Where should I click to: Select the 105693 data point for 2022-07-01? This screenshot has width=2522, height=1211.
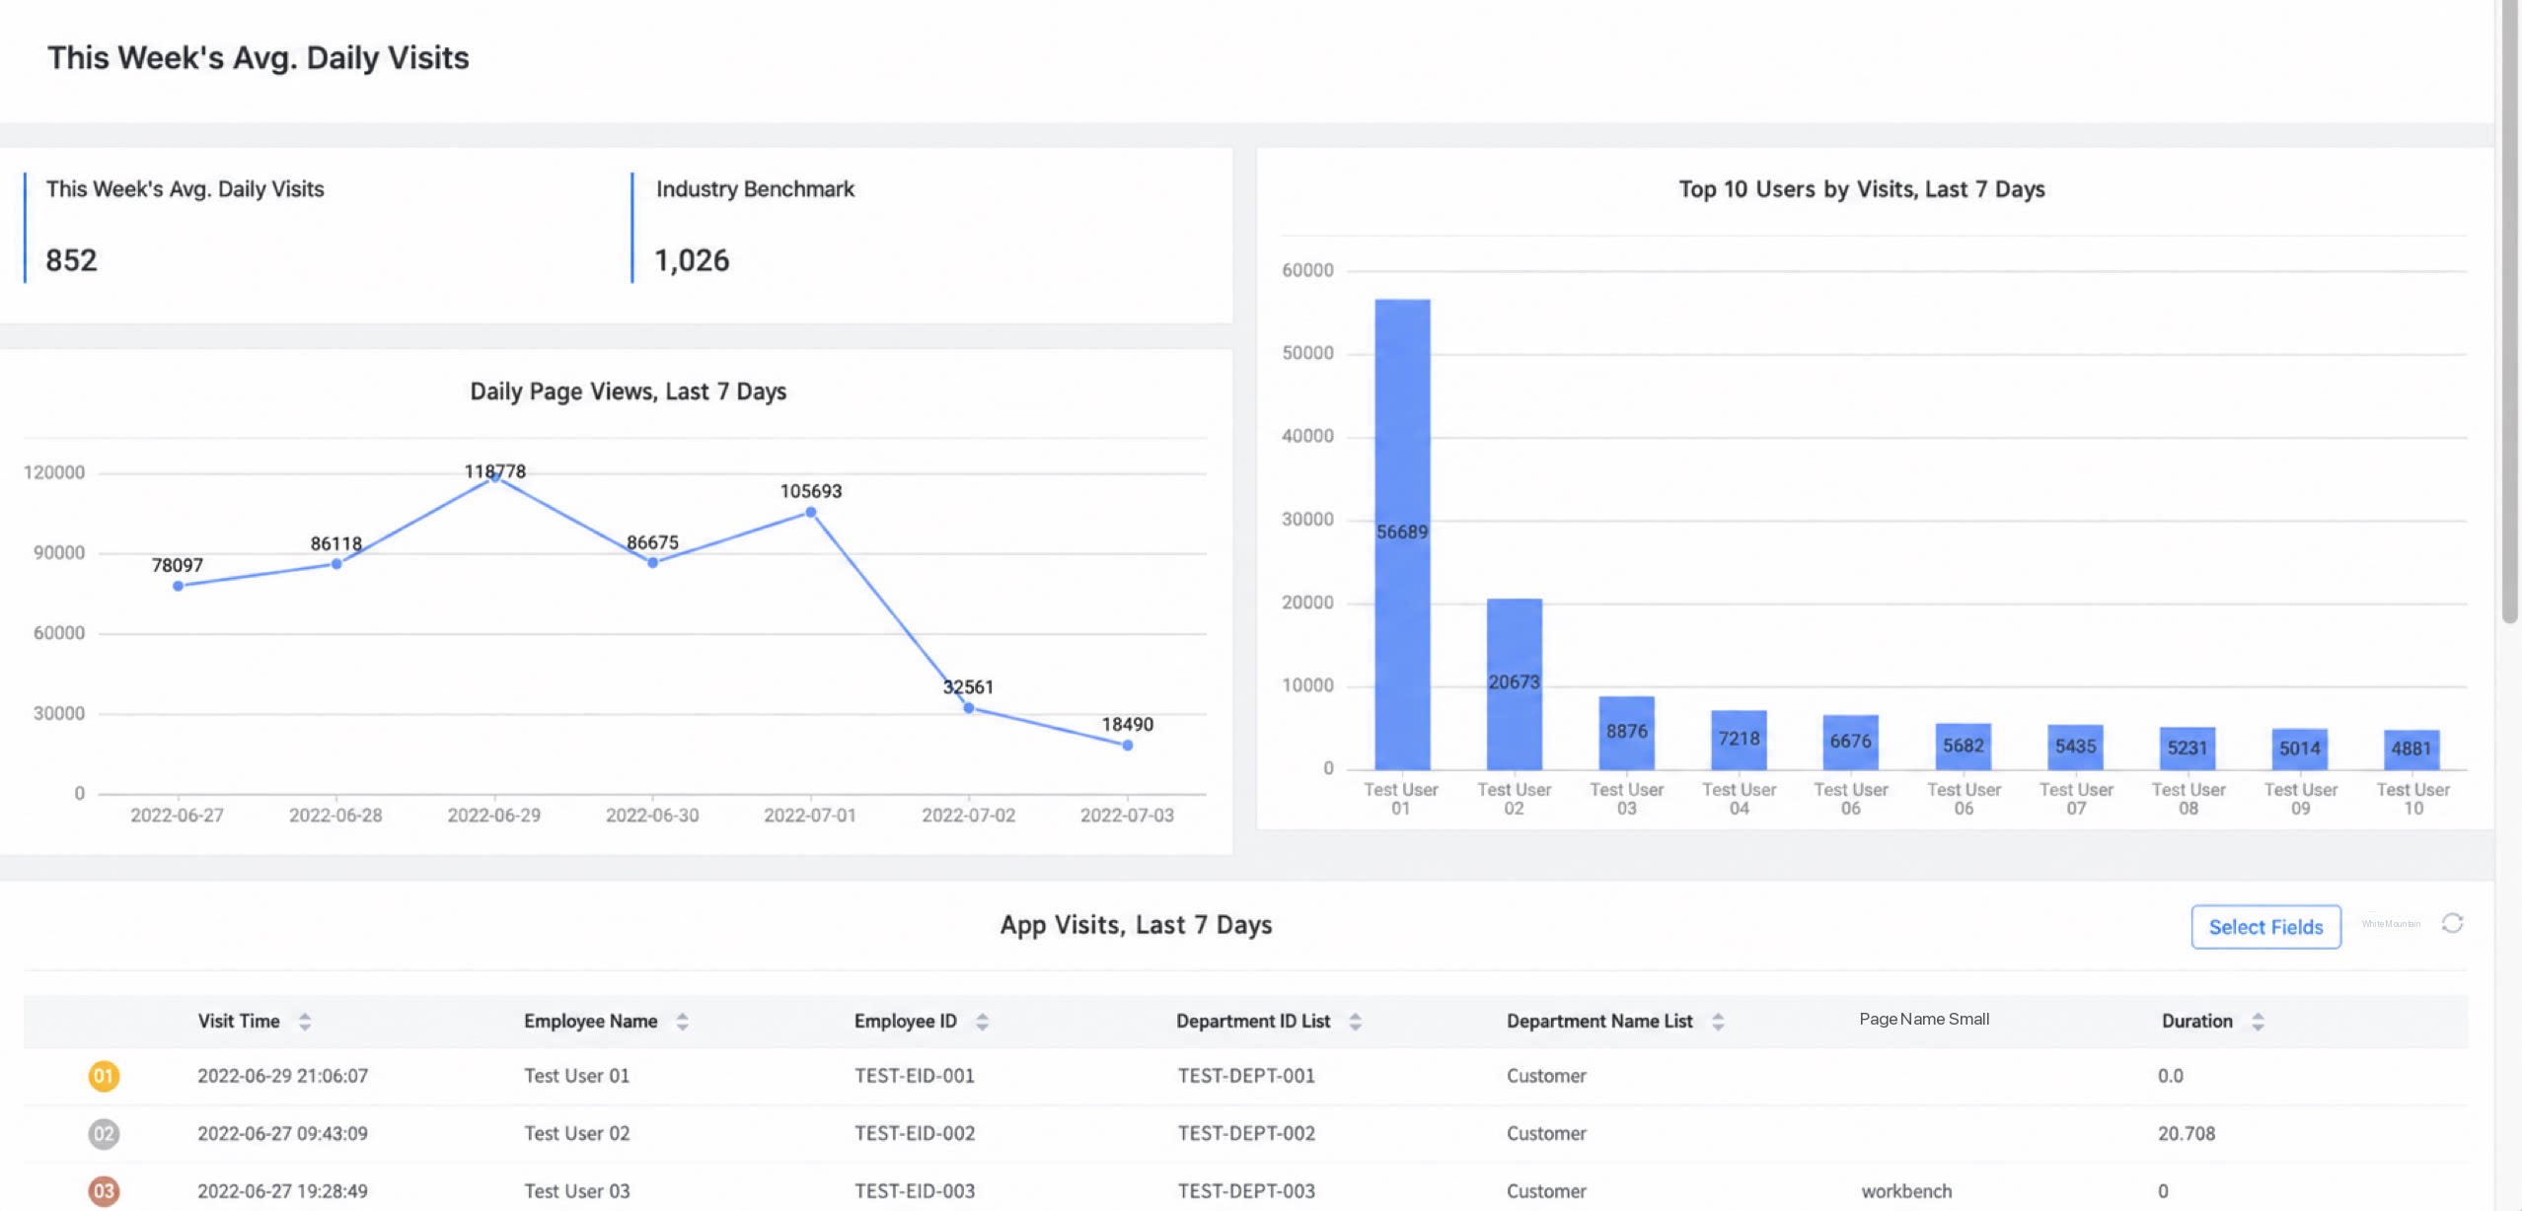point(811,512)
